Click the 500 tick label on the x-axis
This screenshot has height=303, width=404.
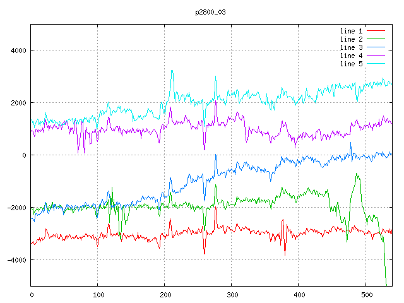365,294
